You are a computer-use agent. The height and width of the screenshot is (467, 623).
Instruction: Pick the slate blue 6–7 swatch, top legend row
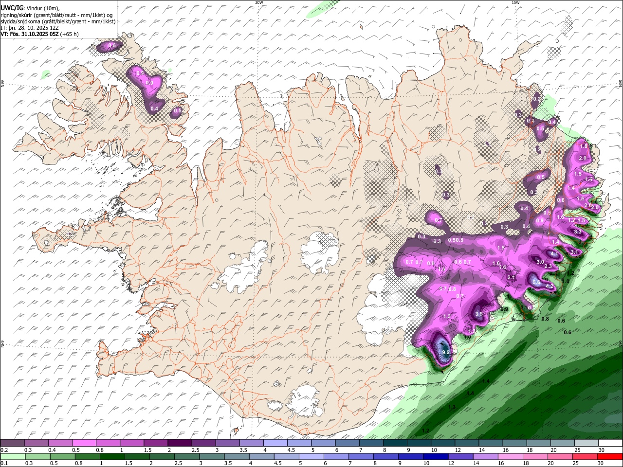coord(348,443)
